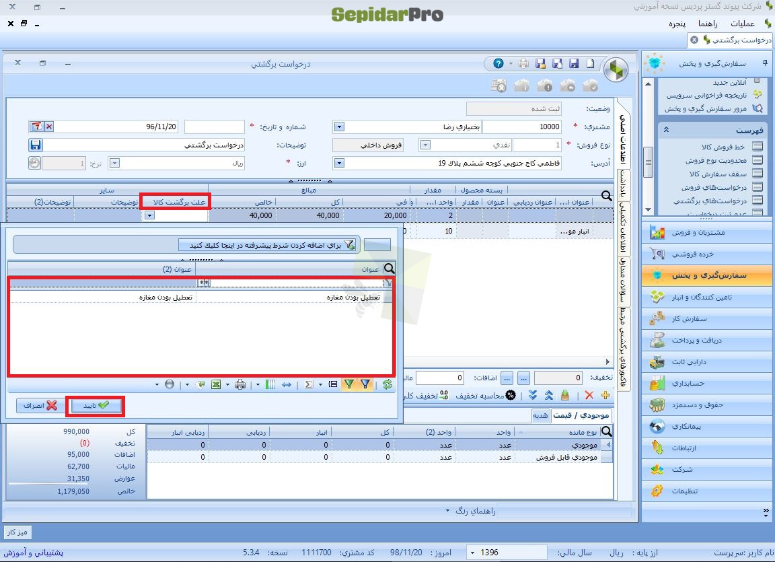Switch to the موجودی / قیمت tab
Screen dimensions: 775x562
tap(581, 415)
